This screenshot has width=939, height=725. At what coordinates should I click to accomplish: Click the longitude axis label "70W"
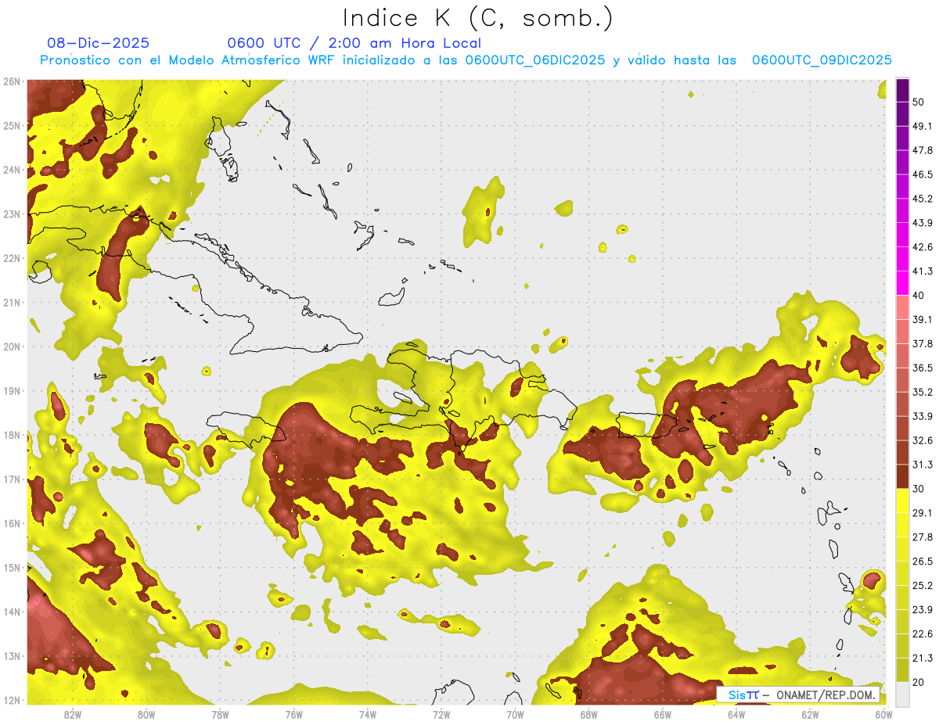515,715
